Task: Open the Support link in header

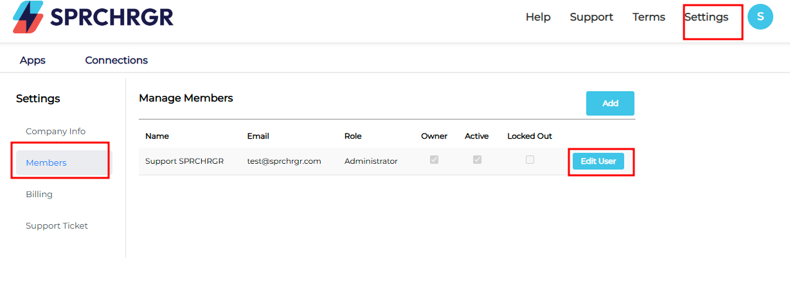Action: point(591,17)
